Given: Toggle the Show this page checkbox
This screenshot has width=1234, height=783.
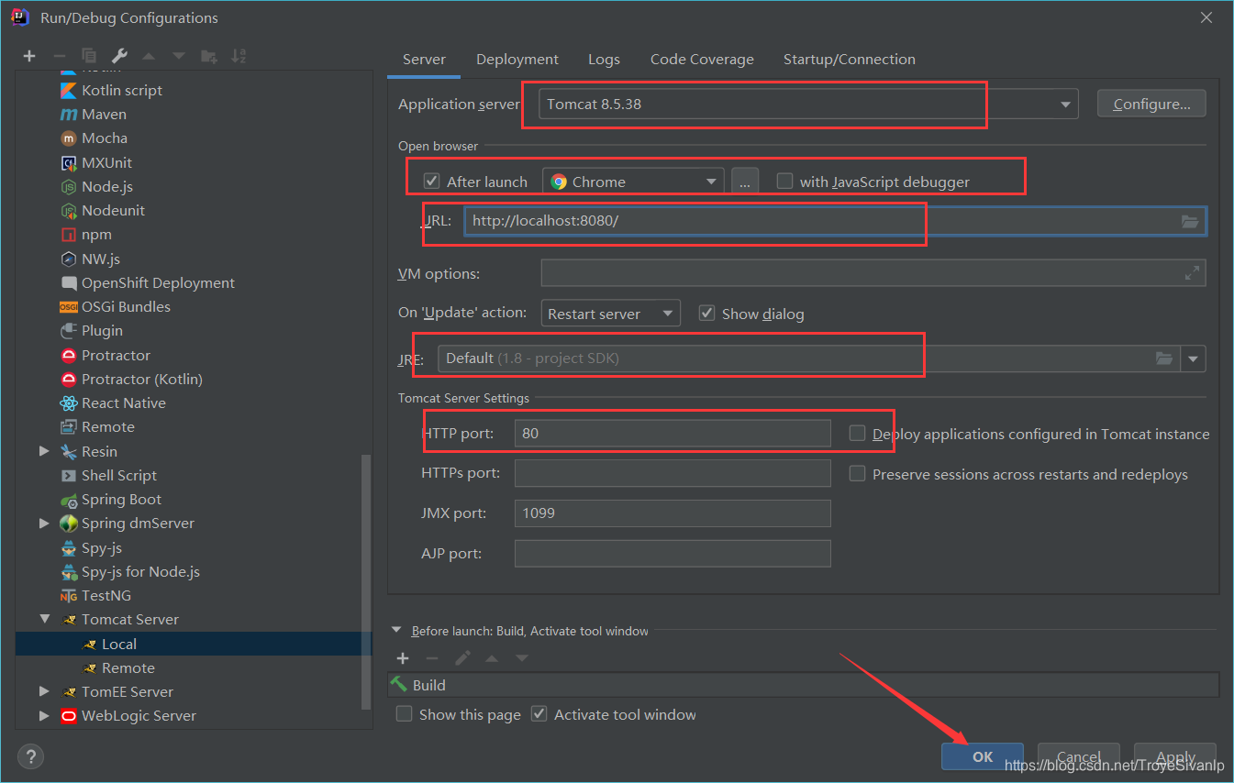Looking at the screenshot, I should pos(404,714).
